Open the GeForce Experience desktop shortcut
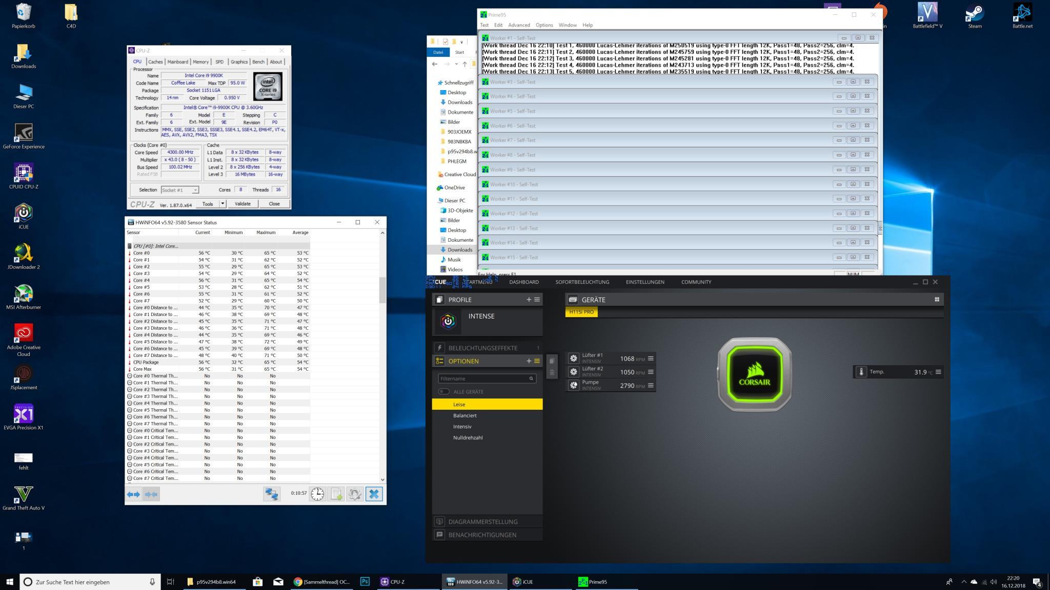The width and height of the screenshot is (1050, 590). 24,136
